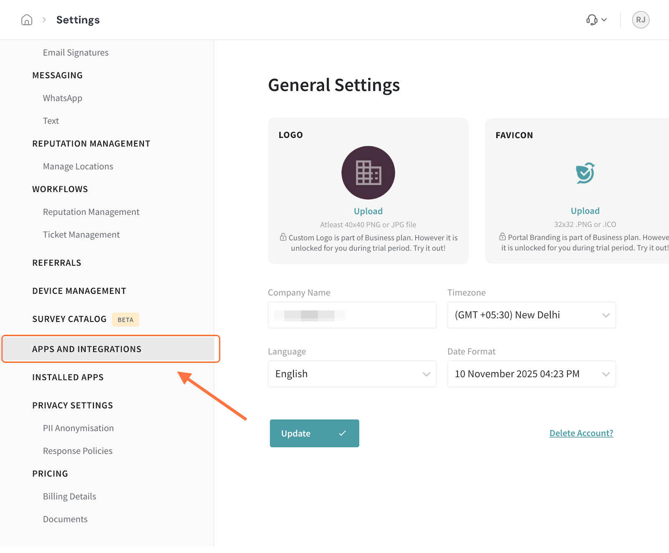
Task: Click the home icon in breadcrumb
Action: [x=27, y=20]
